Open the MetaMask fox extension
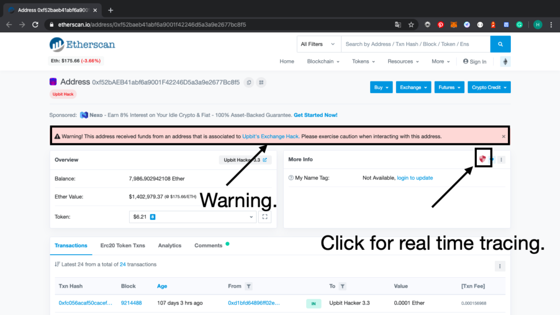 pyautogui.click(x=453, y=25)
